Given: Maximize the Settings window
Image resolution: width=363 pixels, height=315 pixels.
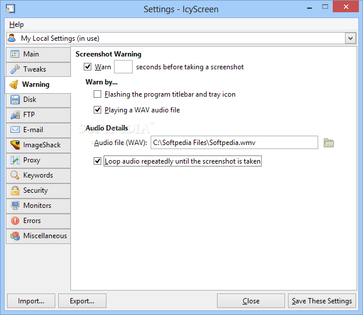Looking at the screenshot, I should 325,7.
